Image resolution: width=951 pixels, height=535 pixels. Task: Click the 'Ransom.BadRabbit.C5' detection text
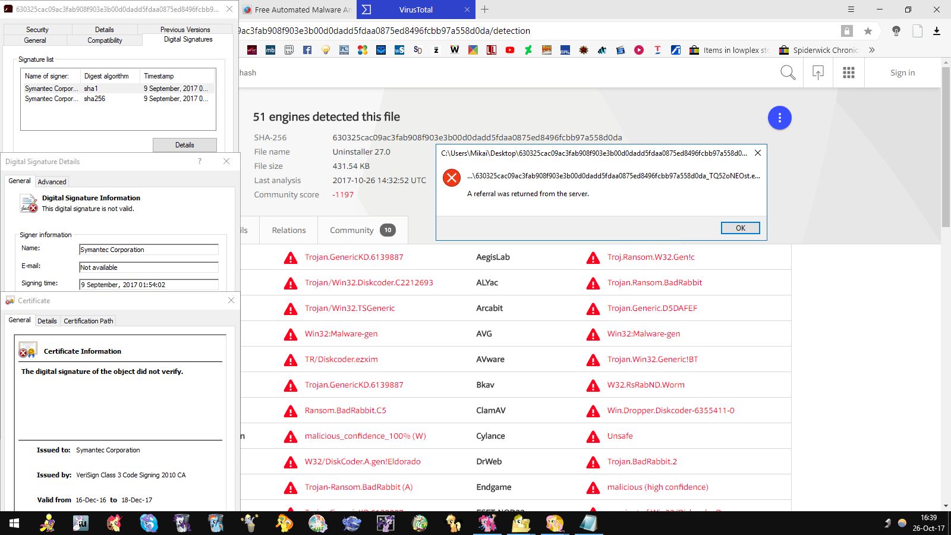(x=345, y=410)
